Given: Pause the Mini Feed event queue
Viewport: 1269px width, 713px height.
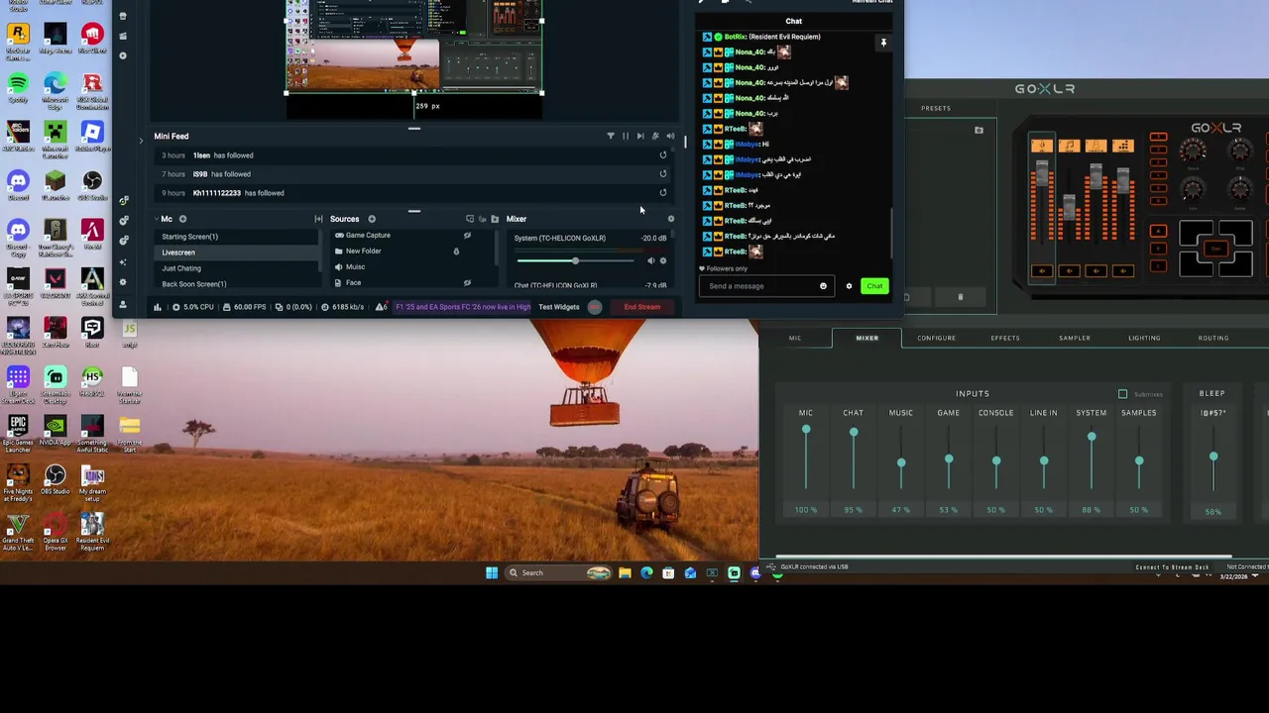Looking at the screenshot, I should pyautogui.click(x=626, y=136).
